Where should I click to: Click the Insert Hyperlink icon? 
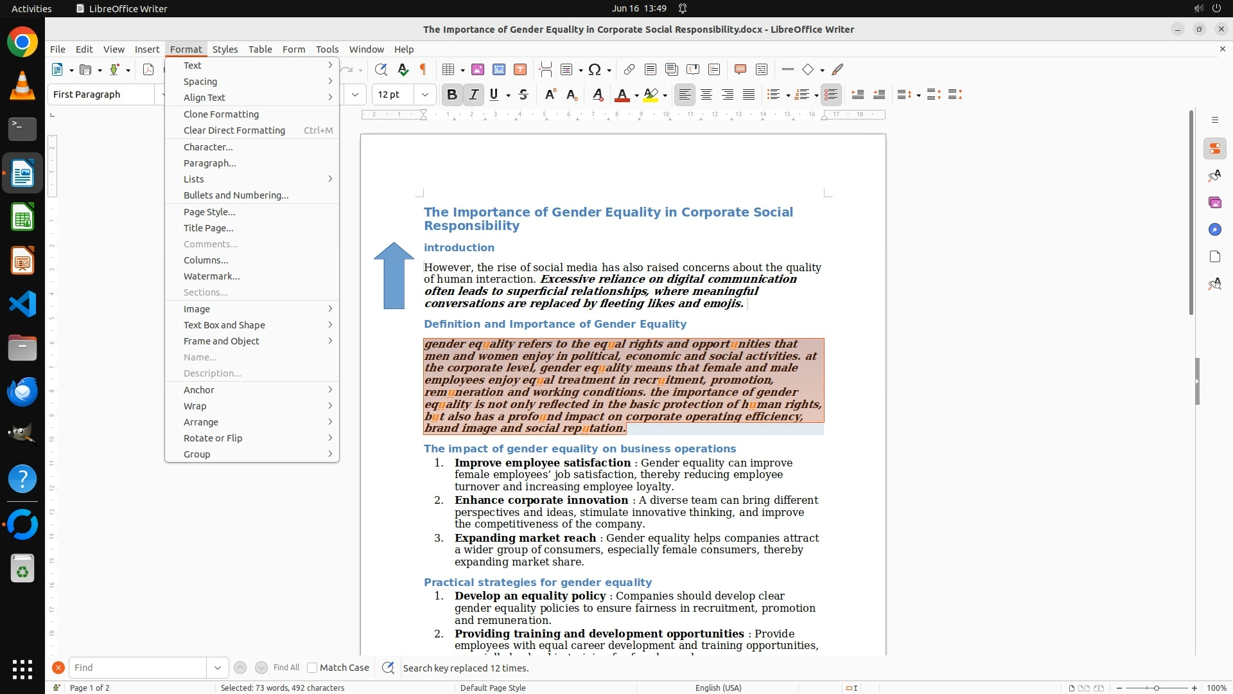[629, 69]
